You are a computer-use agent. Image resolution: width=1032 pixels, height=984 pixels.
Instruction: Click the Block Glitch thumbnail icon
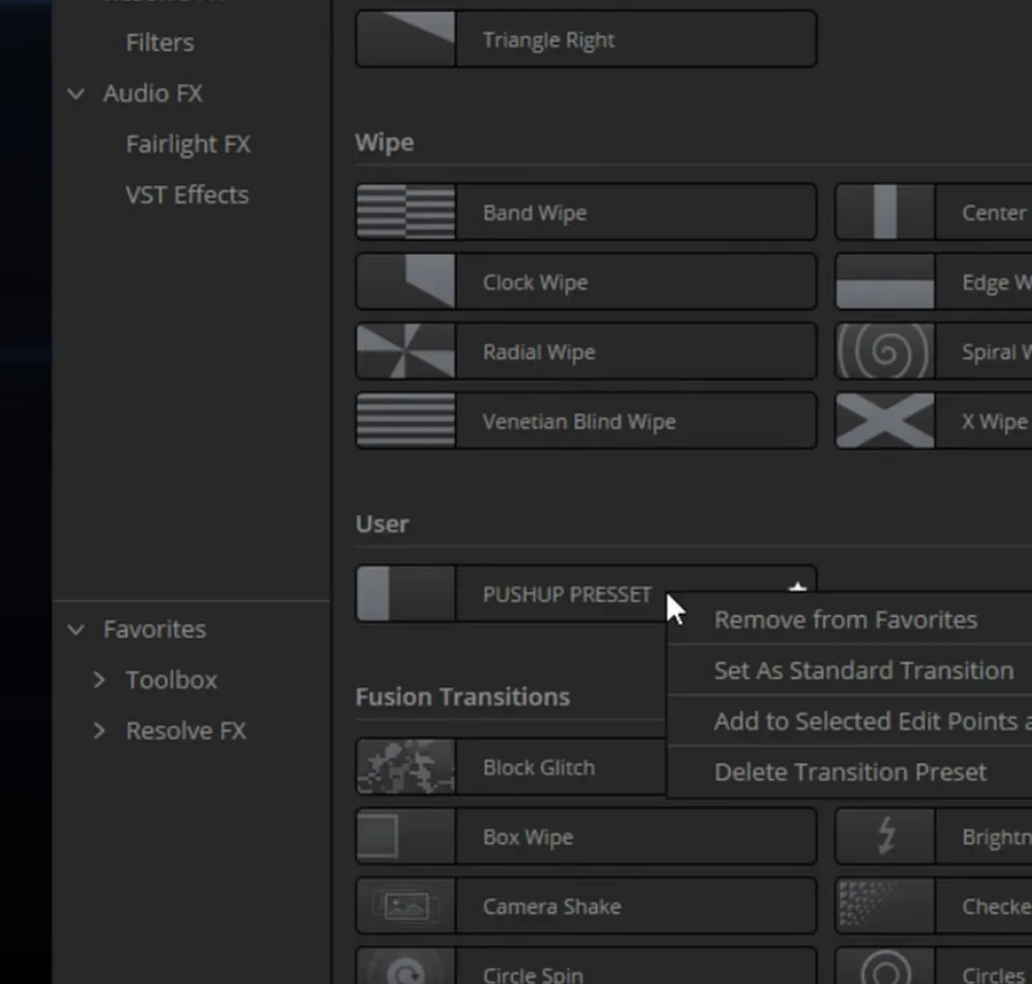406,767
